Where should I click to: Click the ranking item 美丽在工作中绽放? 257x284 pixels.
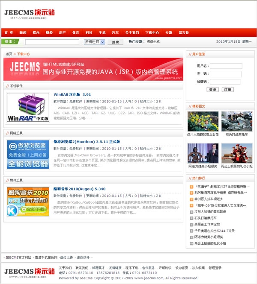207,224
